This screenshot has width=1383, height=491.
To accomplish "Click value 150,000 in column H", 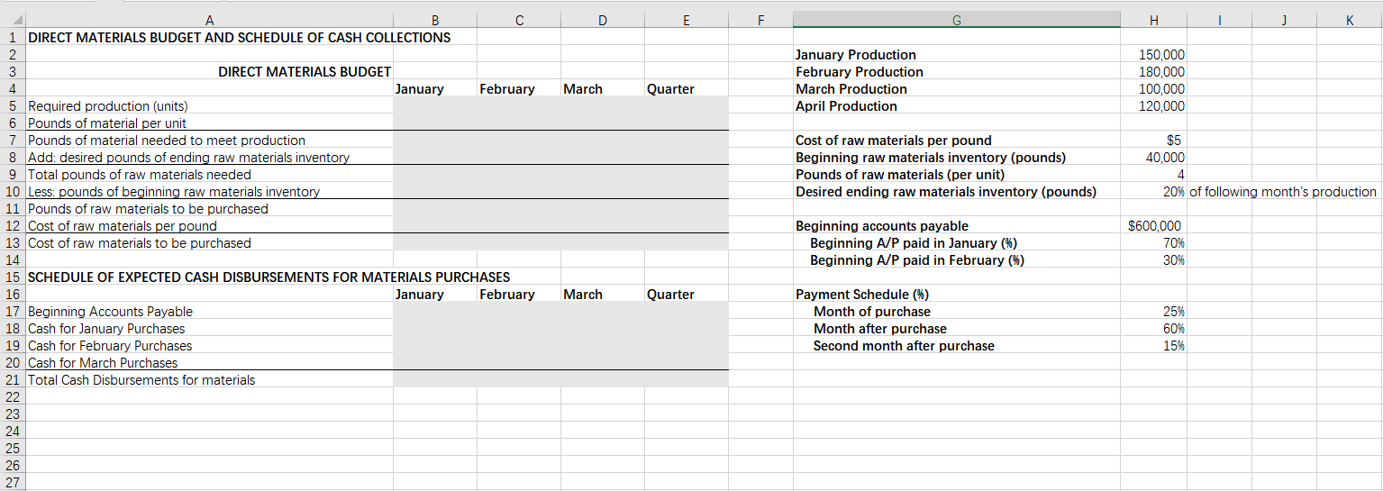I will coord(1161,55).
